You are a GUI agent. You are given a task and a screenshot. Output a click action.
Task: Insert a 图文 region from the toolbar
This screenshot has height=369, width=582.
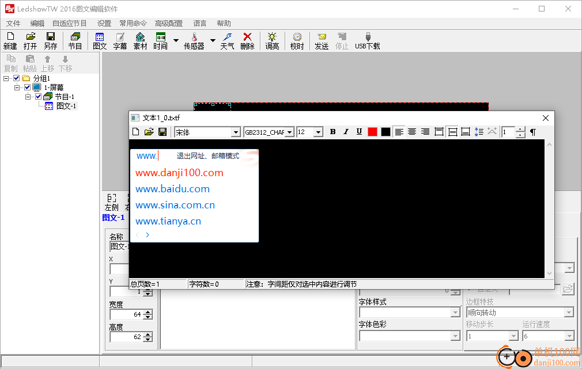(x=100, y=41)
